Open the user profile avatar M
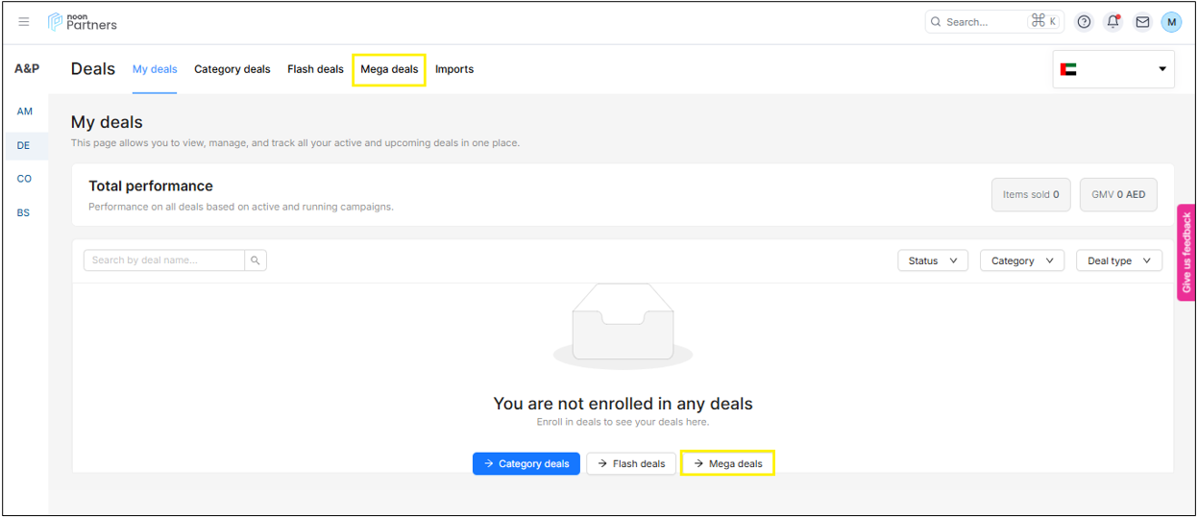 1171,22
